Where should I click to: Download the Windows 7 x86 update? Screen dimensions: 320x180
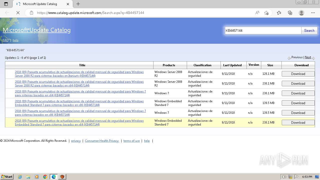pyautogui.click(x=298, y=113)
